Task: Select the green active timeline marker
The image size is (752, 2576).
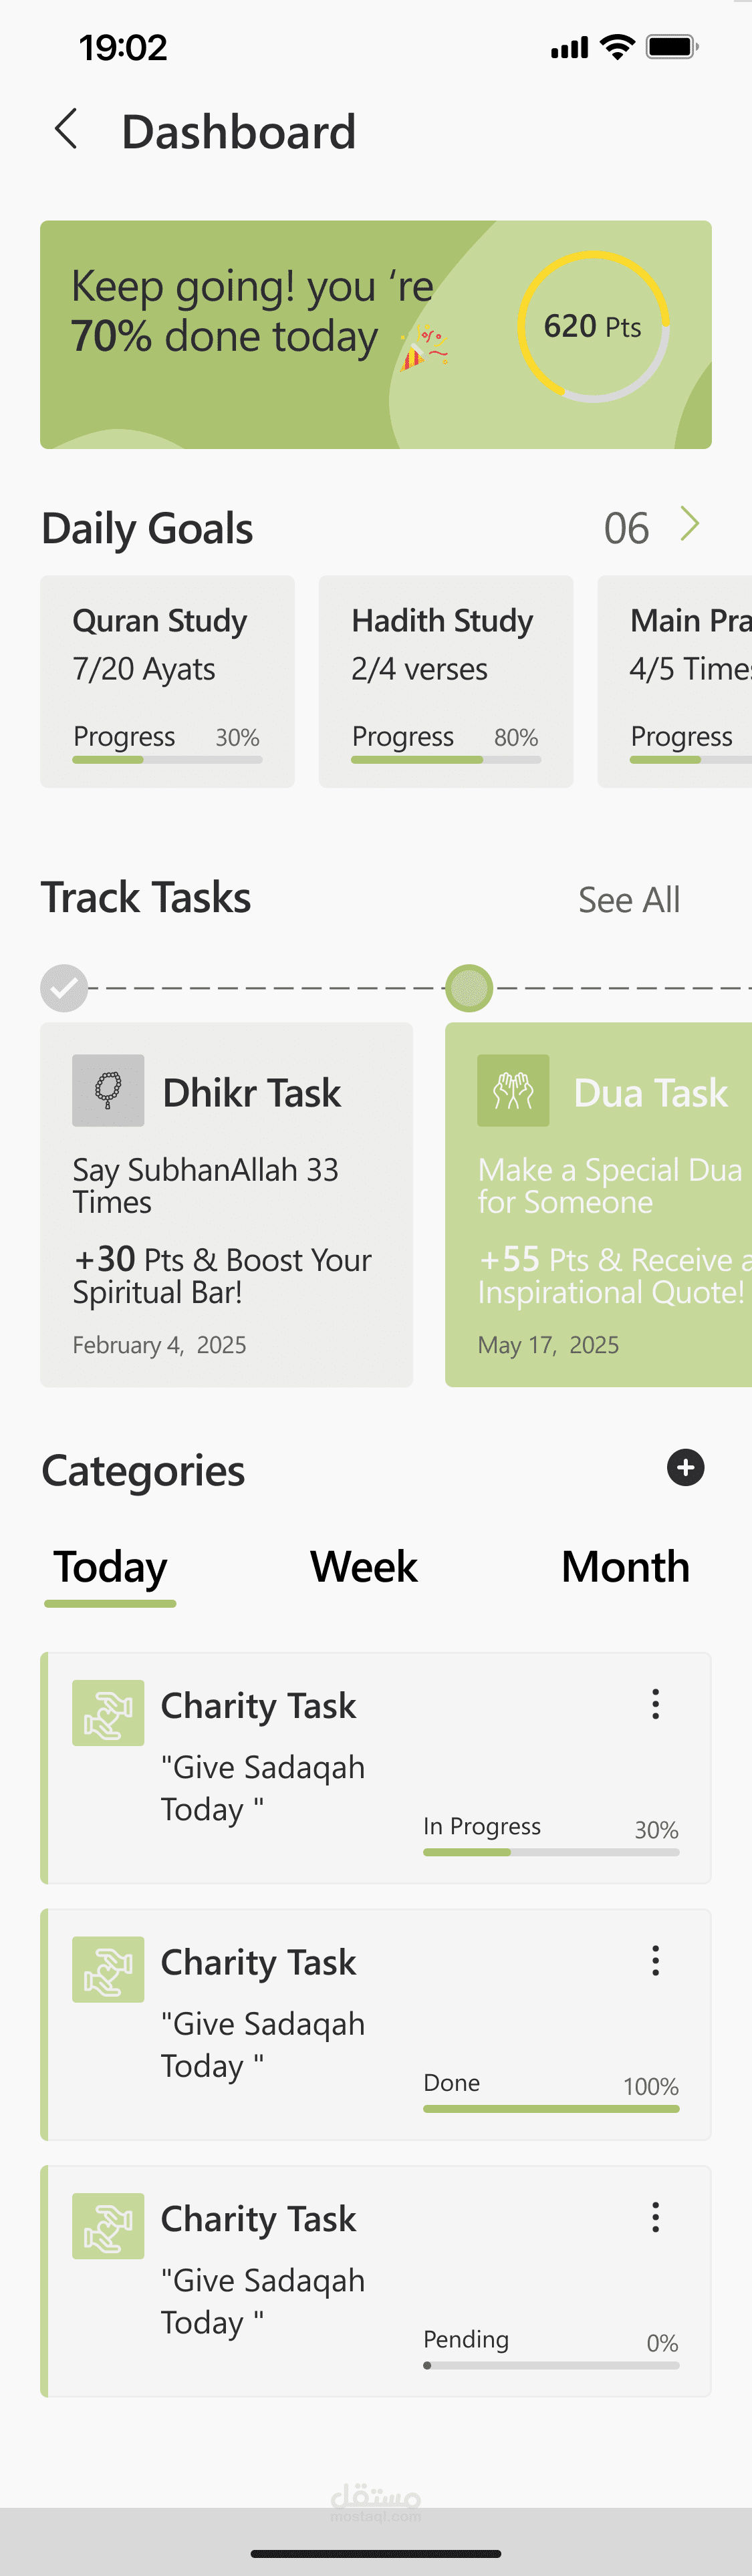Action: [469, 988]
